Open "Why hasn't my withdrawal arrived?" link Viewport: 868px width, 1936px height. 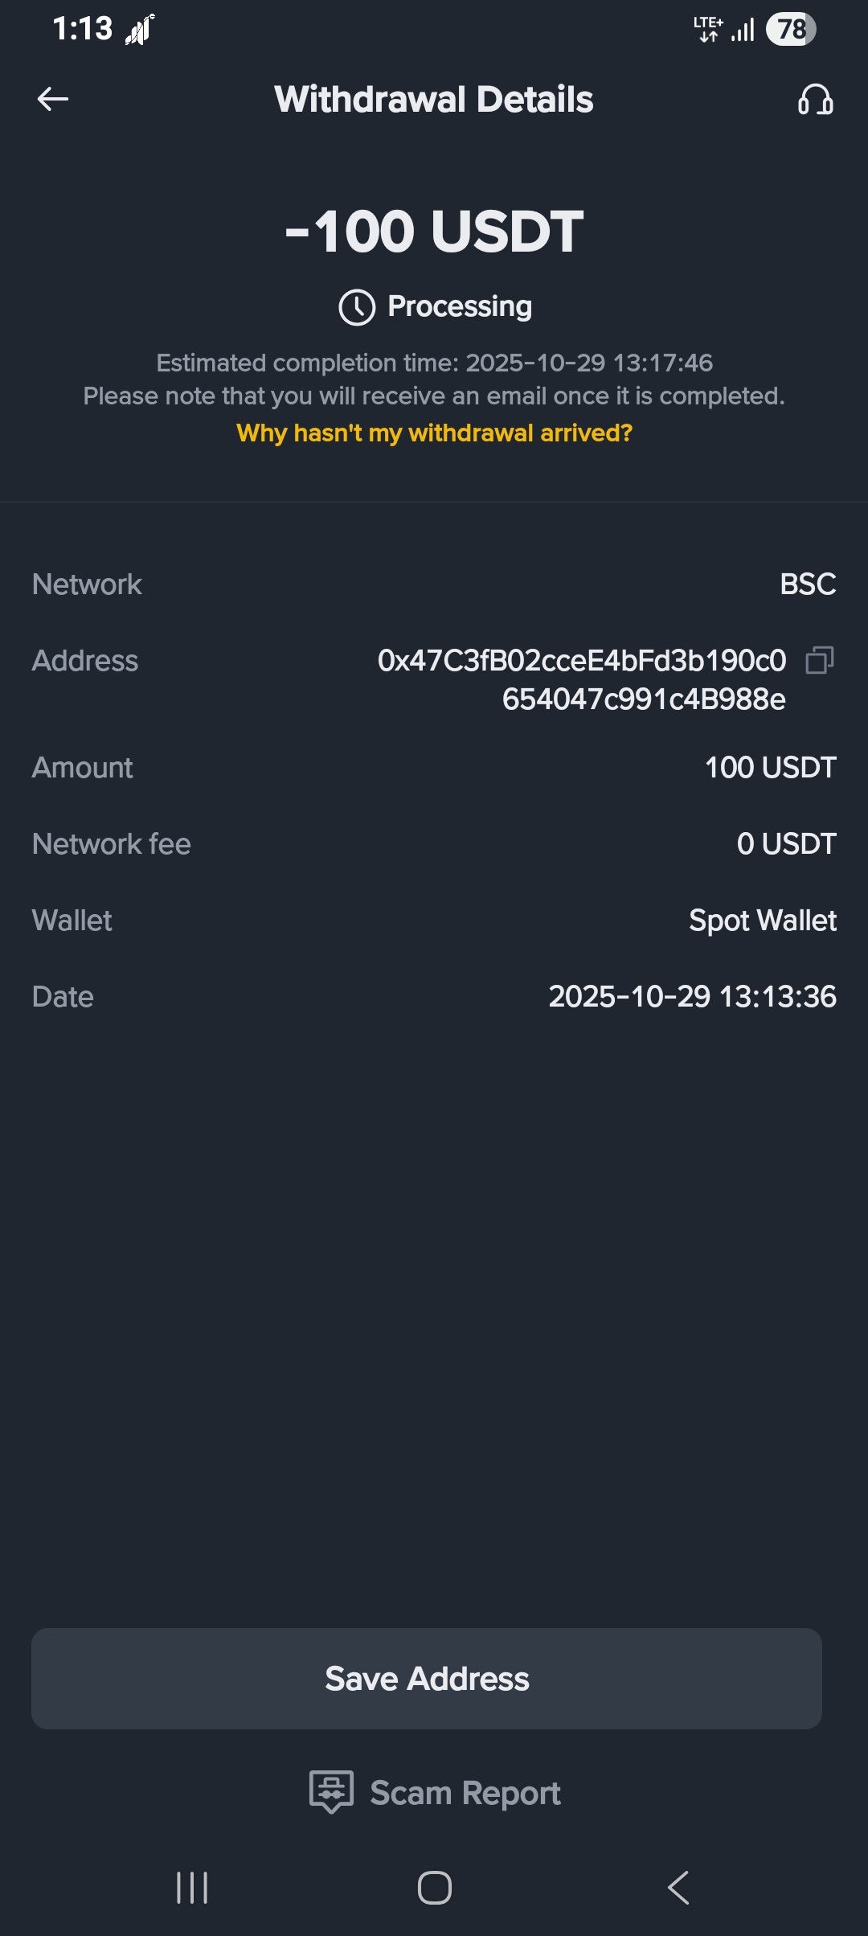coord(434,433)
